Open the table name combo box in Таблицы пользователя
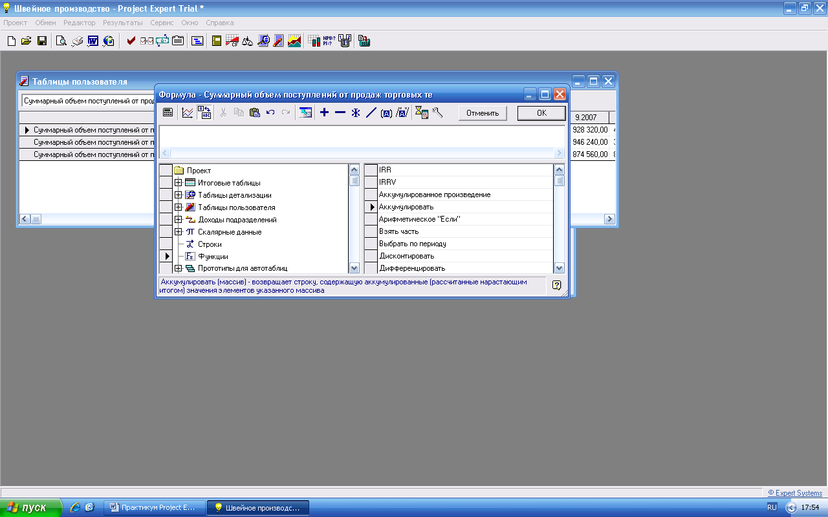The image size is (828, 517). pos(89,101)
